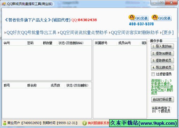Click the 3.提取群成员 button
This screenshot has width=179, height=128.
[x=163, y=60]
